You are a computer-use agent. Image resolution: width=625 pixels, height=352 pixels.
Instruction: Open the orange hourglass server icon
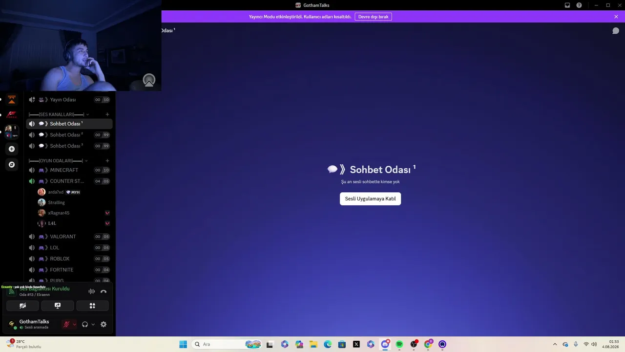[12, 100]
